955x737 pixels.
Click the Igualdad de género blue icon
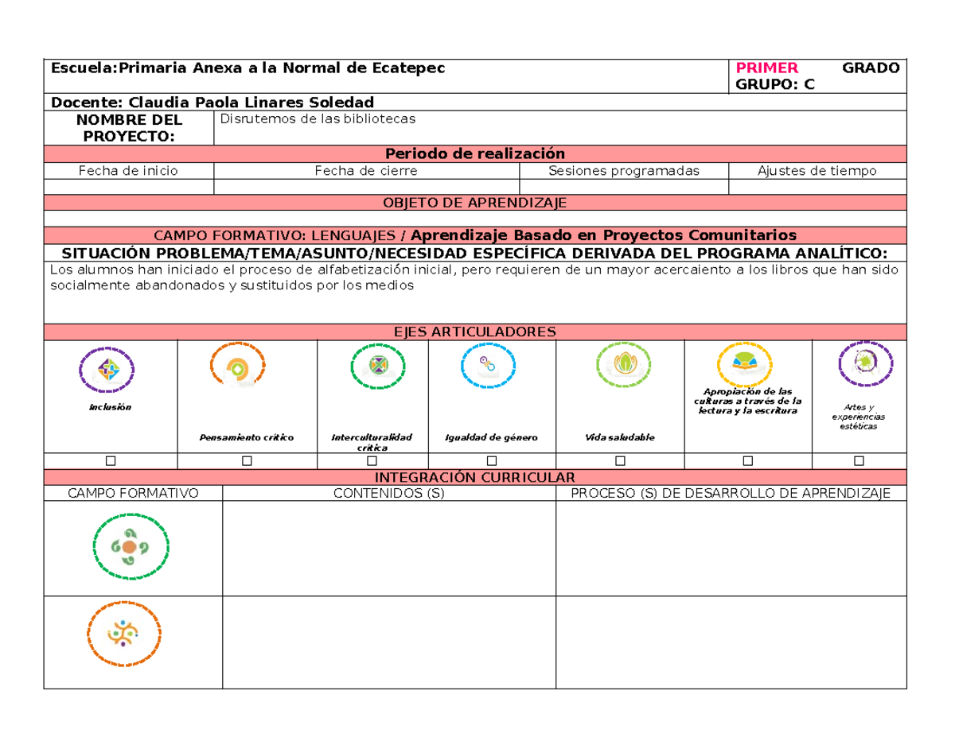489,367
